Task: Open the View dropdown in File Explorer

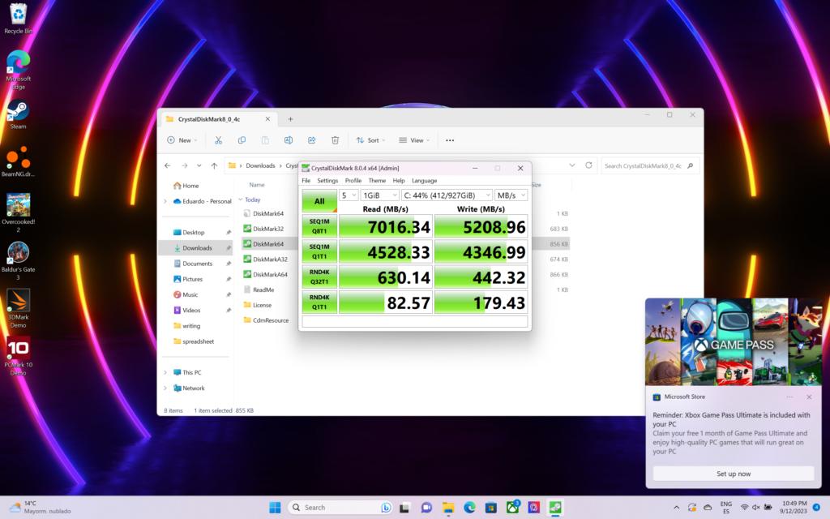Action: [x=414, y=140]
